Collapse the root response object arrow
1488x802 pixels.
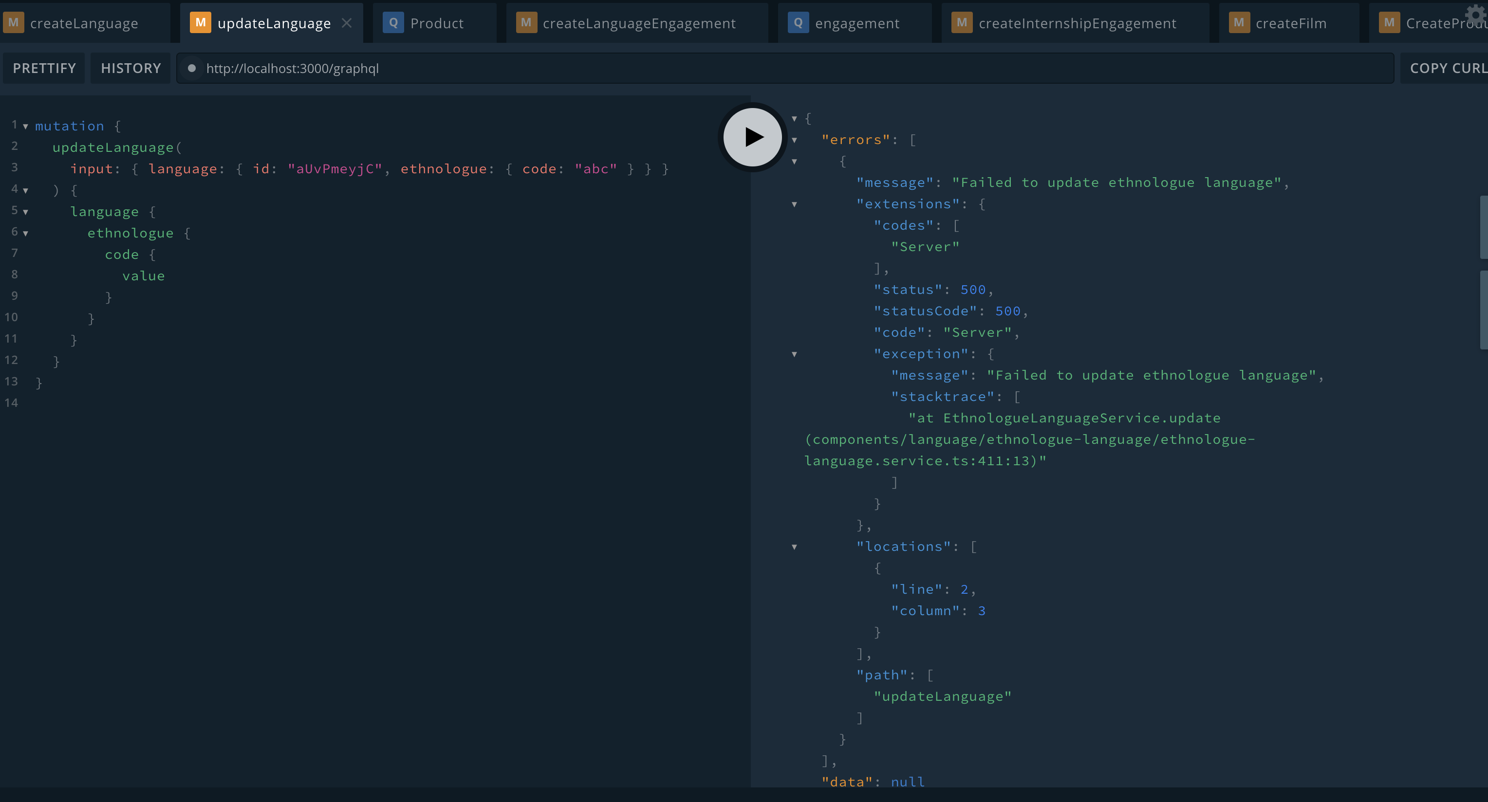click(794, 118)
